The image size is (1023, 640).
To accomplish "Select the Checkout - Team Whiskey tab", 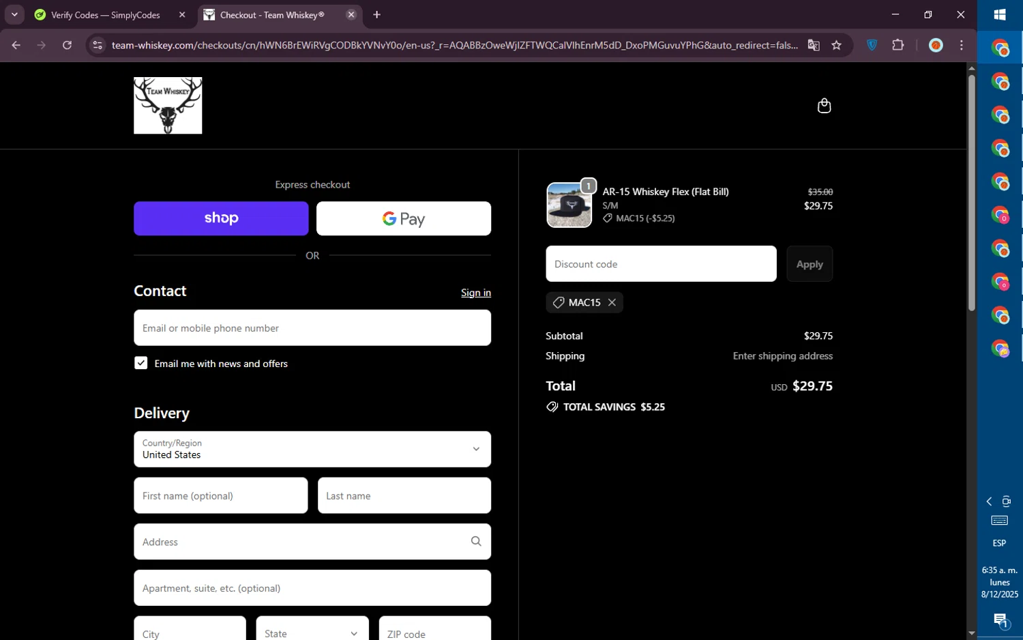I will click(273, 14).
